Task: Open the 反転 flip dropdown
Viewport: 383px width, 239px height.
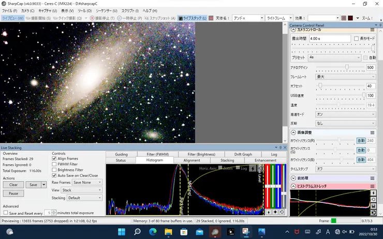Action: [345, 123]
